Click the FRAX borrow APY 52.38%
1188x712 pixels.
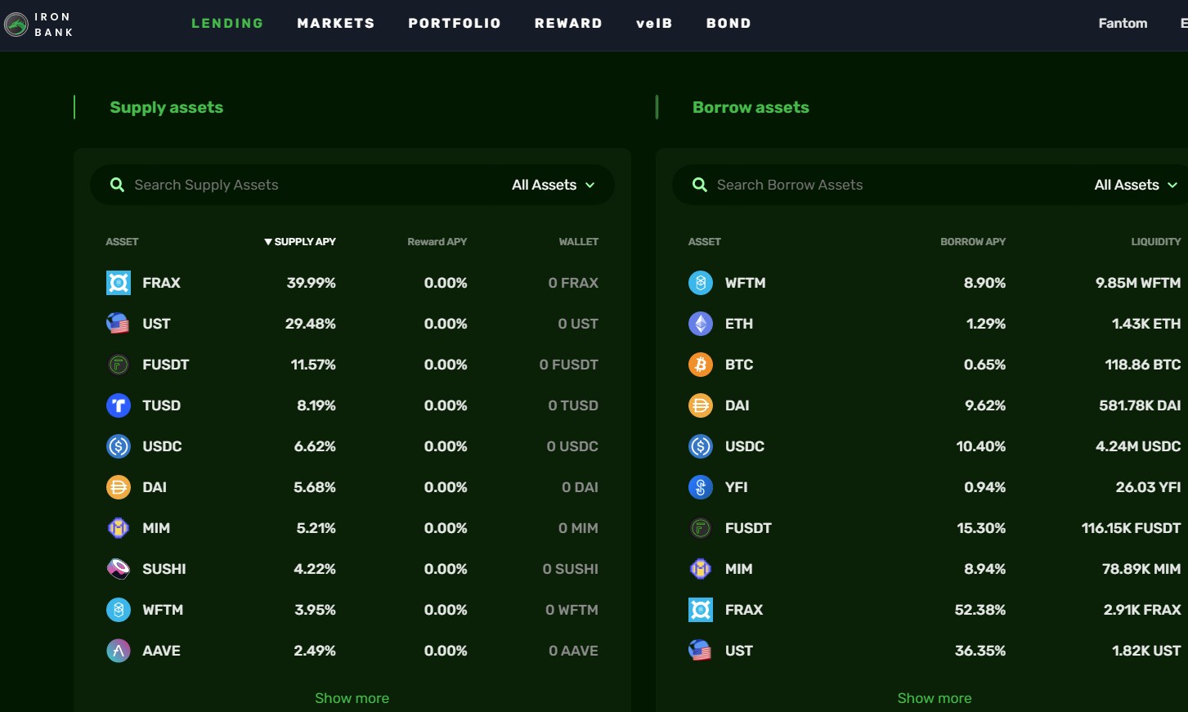[x=980, y=610]
